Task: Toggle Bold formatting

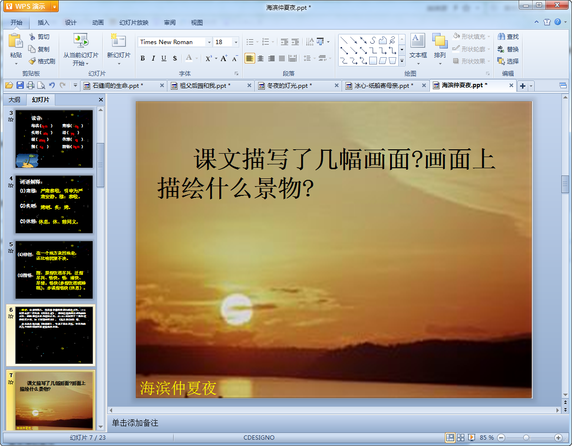Action: pyautogui.click(x=143, y=58)
